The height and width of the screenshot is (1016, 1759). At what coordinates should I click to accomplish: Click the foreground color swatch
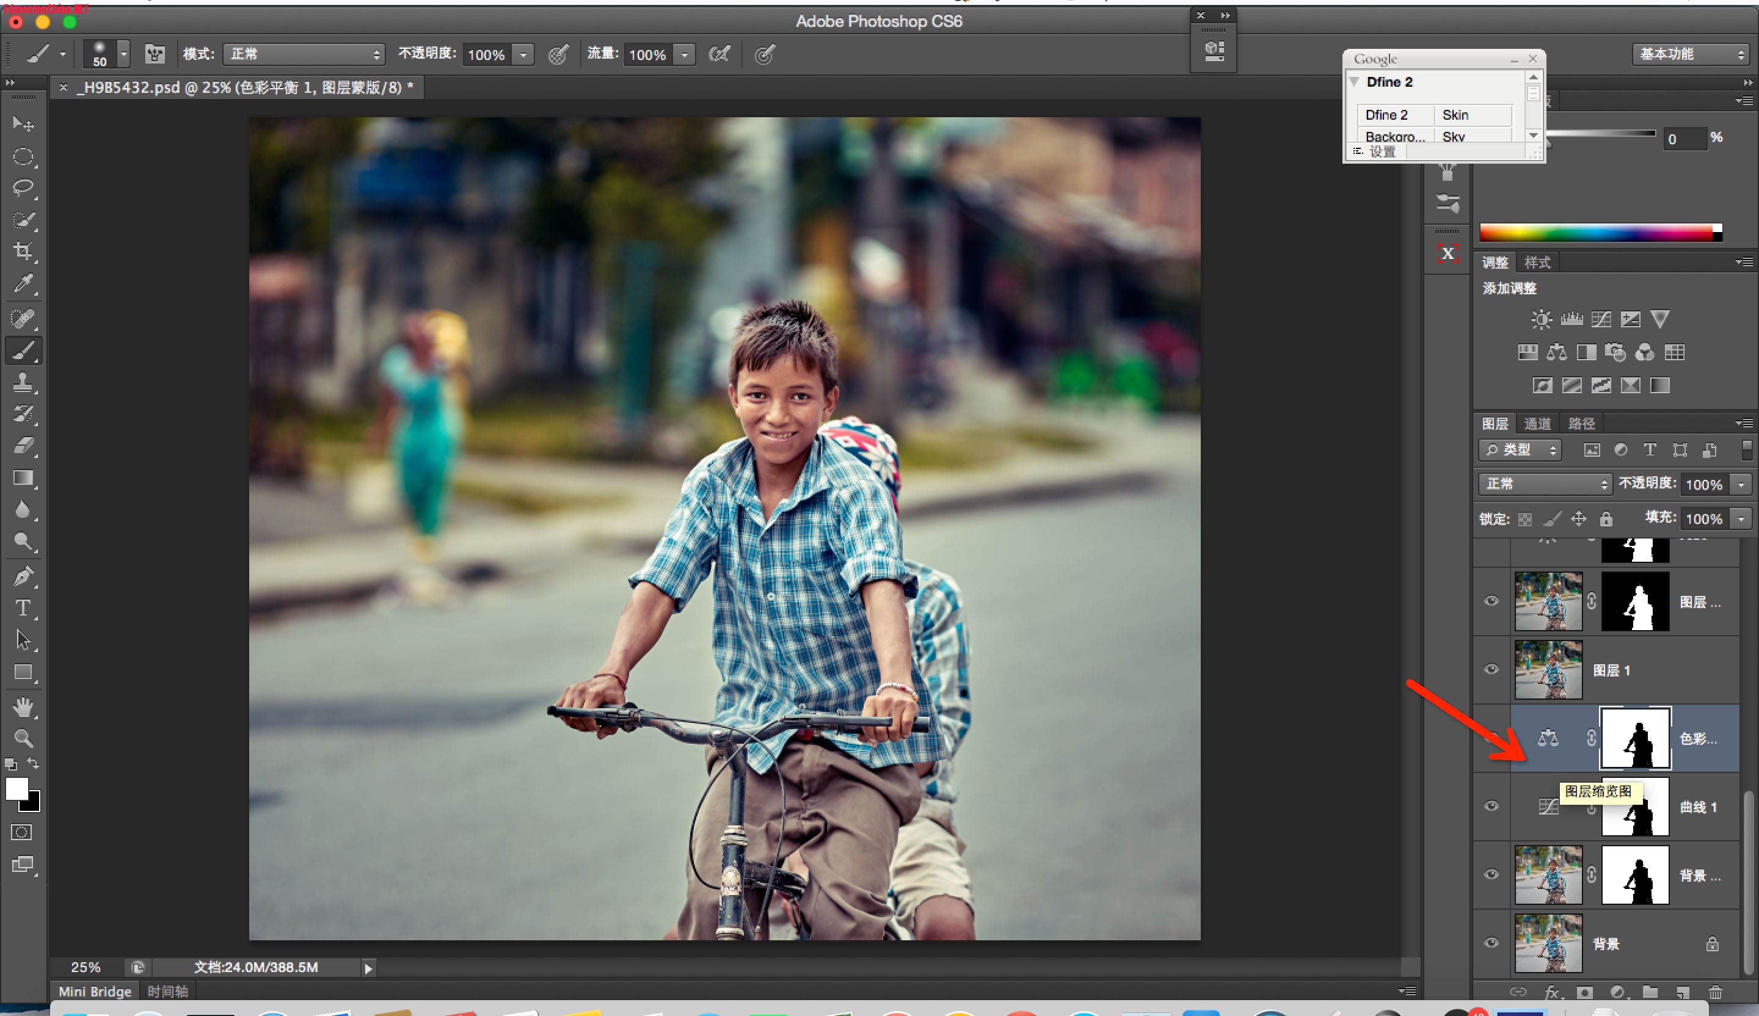(x=16, y=788)
